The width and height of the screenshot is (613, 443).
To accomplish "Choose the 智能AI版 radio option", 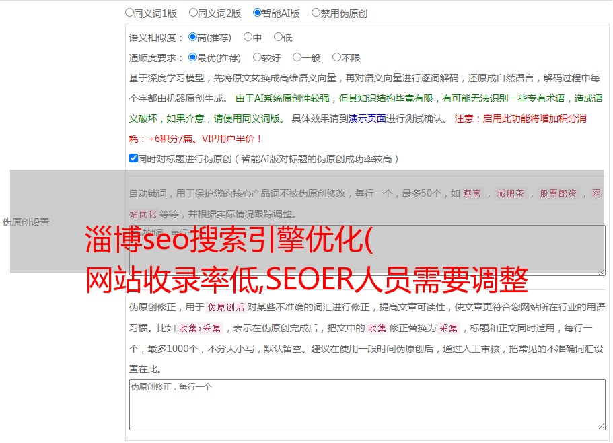I will tap(257, 13).
